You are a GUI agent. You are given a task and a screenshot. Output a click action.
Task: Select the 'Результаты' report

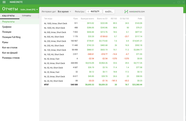[20, 22]
